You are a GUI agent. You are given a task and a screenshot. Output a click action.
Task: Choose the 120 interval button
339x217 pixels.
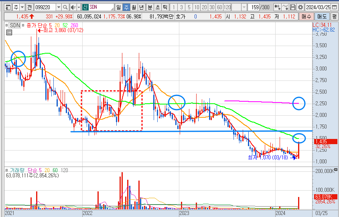(x=227, y=7)
